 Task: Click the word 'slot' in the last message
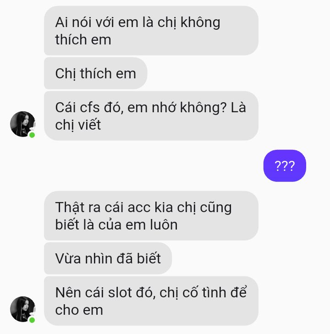[x=120, y=292]
